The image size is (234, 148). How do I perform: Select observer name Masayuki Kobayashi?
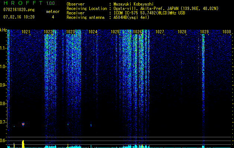pos(134,4)
